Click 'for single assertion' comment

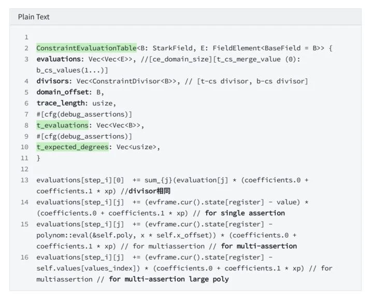[245, 213]
